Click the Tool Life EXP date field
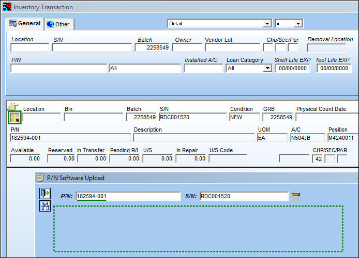359x258 pixels. click(x=334, y=68)
